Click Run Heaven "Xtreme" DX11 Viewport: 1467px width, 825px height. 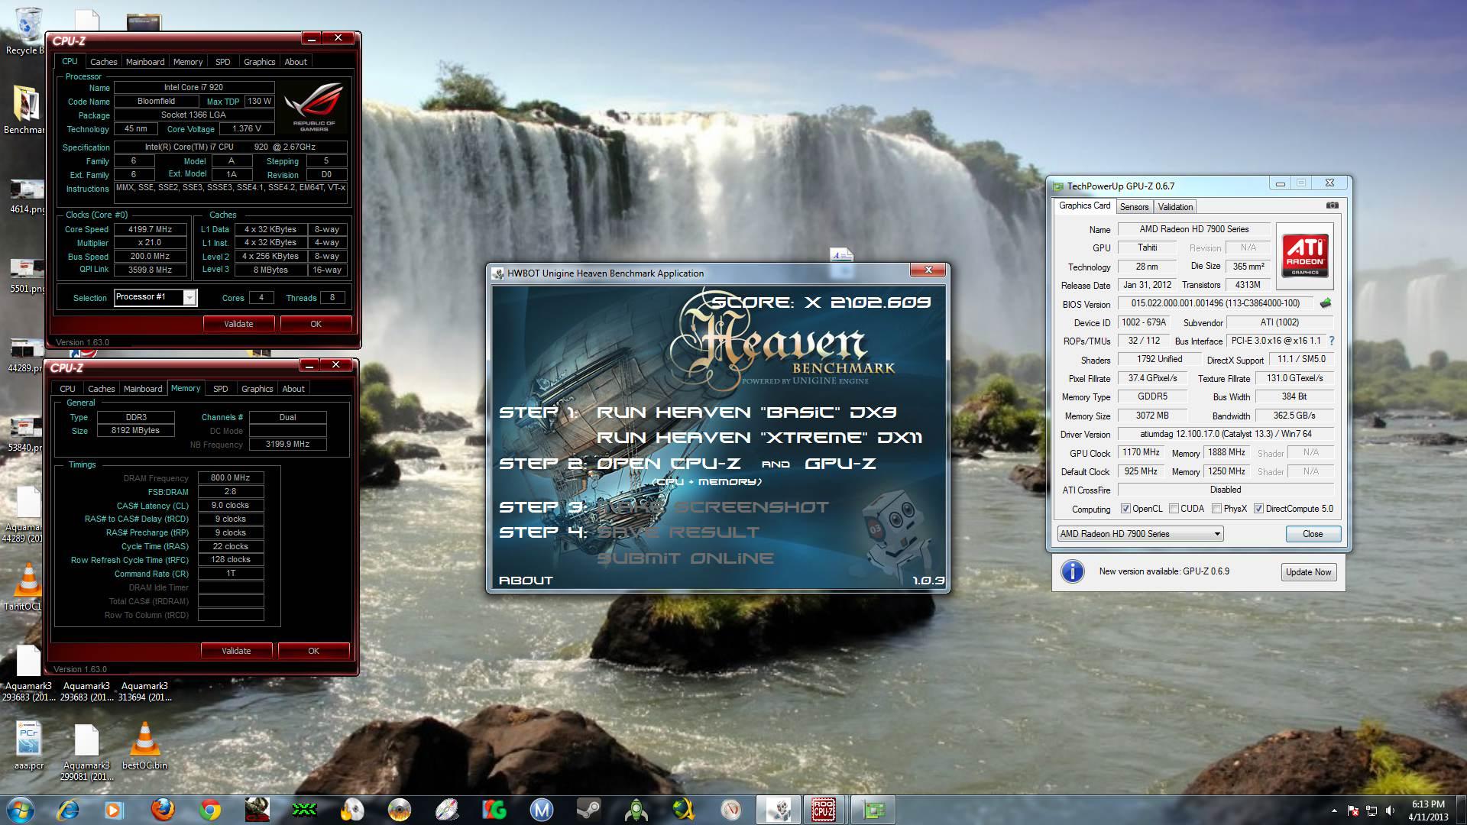point(759,438)
